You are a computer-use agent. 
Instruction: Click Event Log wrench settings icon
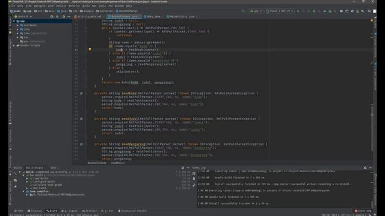[x=194, y=185]
